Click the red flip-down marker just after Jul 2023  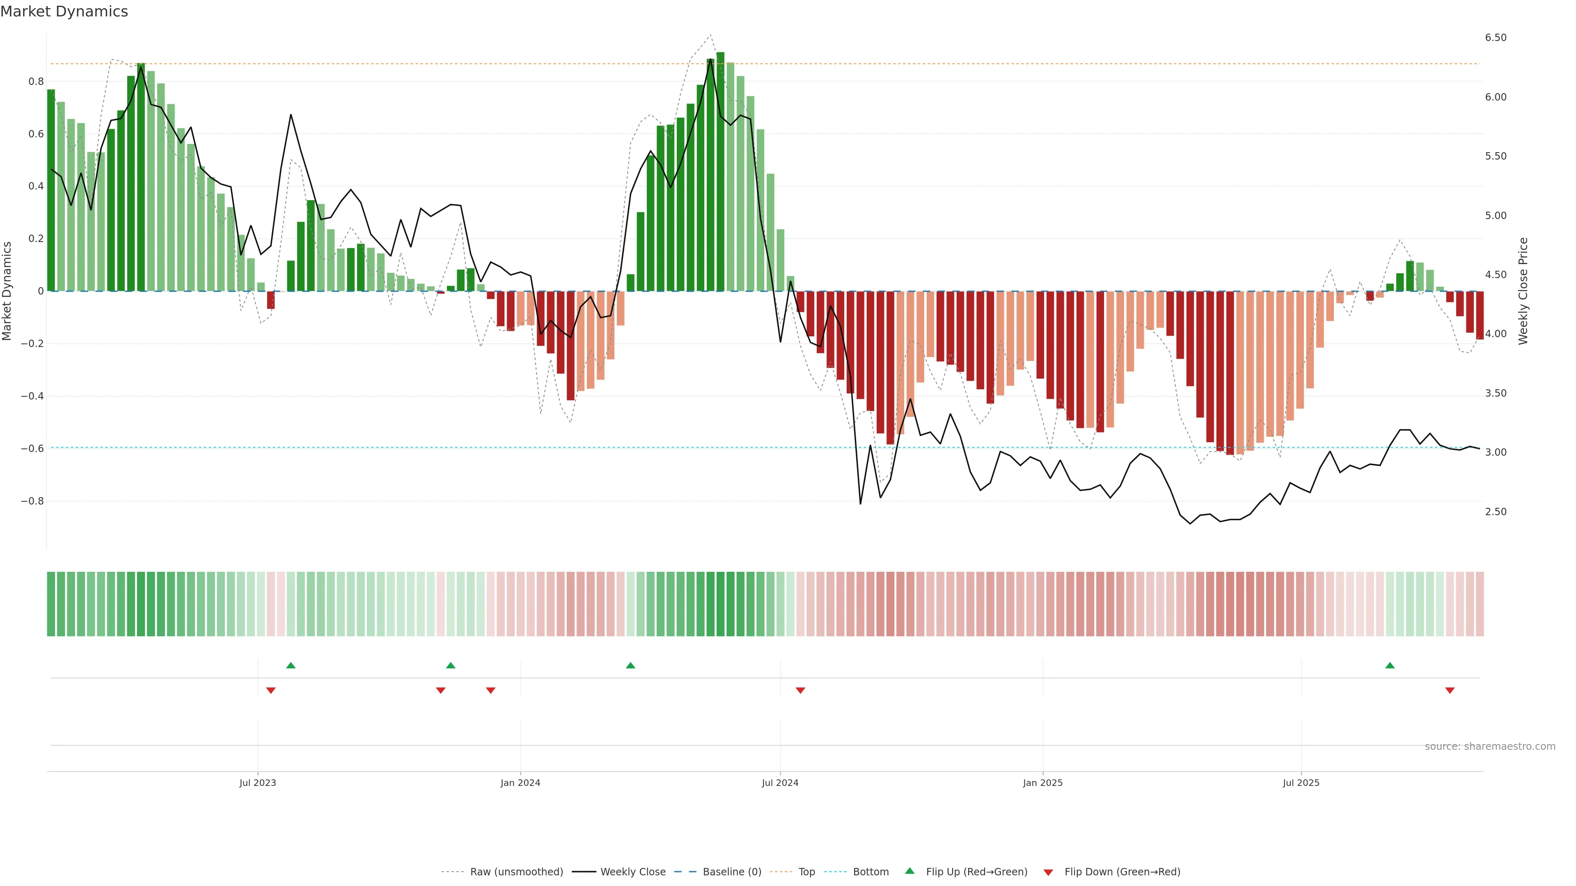click(x=271, y=690)
